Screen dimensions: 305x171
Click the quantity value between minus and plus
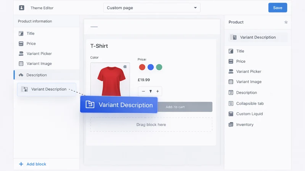151,91
